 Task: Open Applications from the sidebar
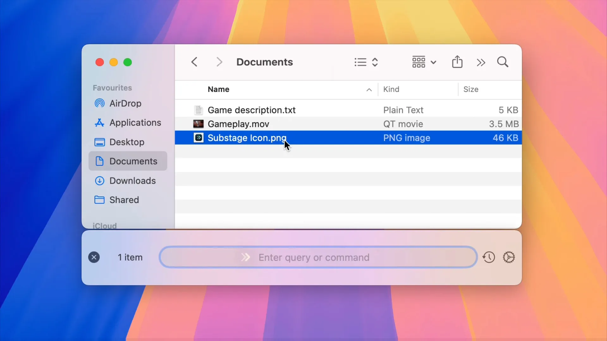tap(135, 123)
